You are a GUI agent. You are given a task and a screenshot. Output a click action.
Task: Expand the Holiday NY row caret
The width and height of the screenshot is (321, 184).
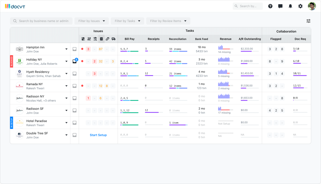[66, 61]
